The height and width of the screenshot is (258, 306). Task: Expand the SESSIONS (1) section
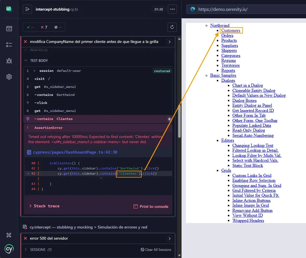[38, 250]
